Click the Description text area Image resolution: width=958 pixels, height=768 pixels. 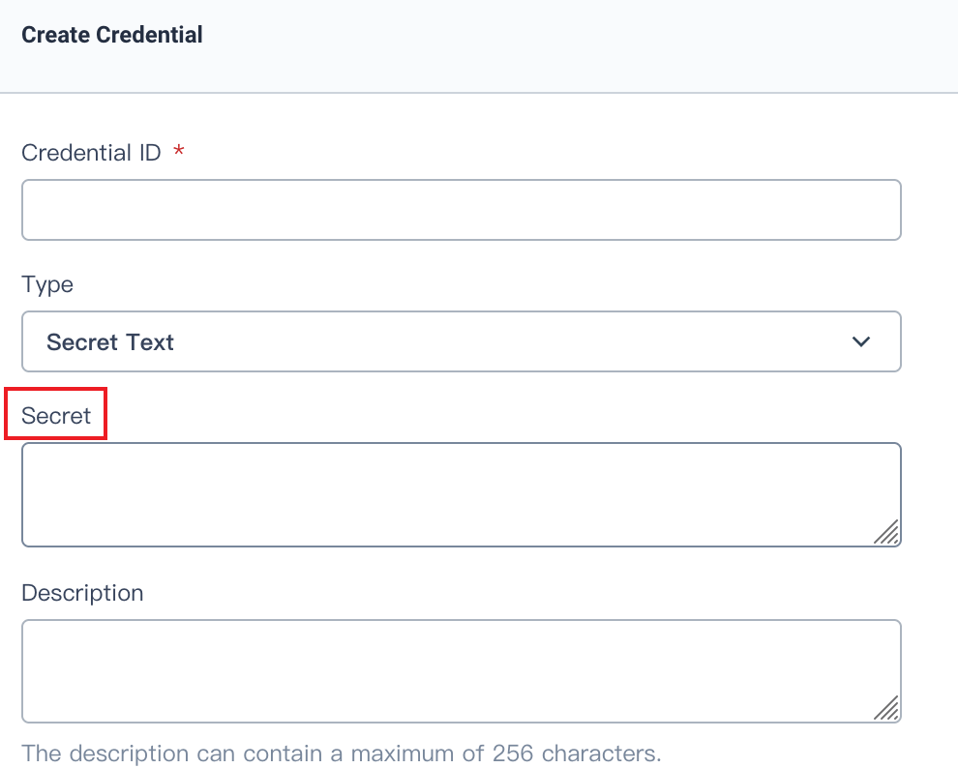click(x=461, y=670)
